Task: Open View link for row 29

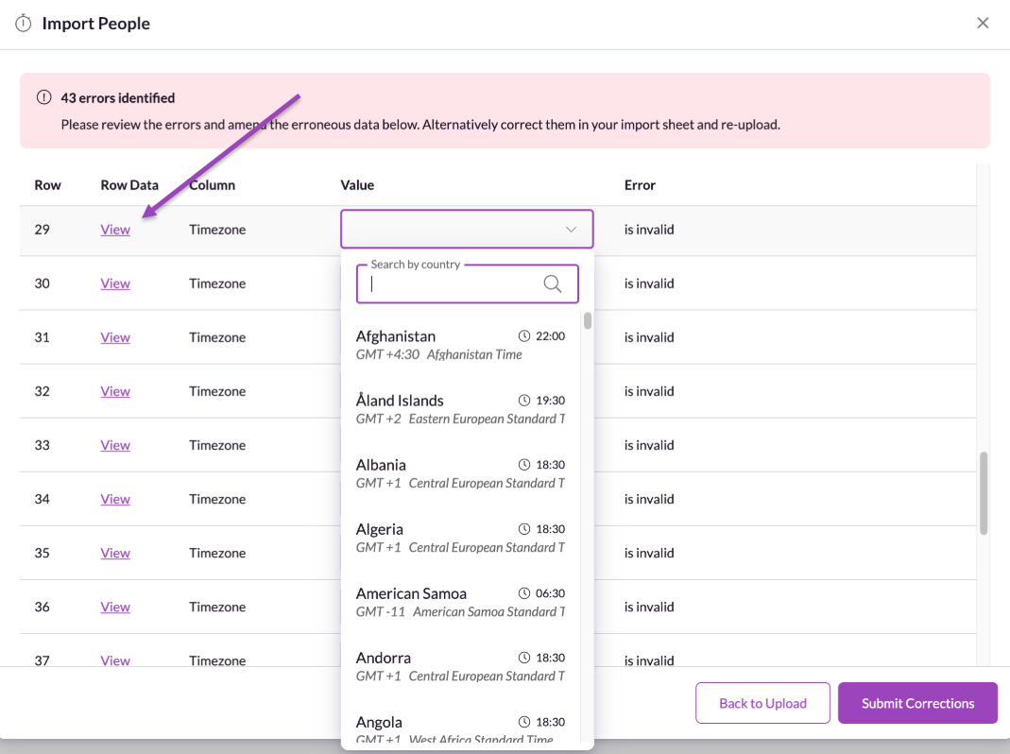Action: tap(115, 230)
